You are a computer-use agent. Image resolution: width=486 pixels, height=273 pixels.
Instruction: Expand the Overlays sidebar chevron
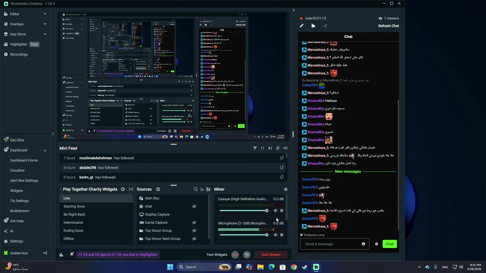(x=45, y=24)
